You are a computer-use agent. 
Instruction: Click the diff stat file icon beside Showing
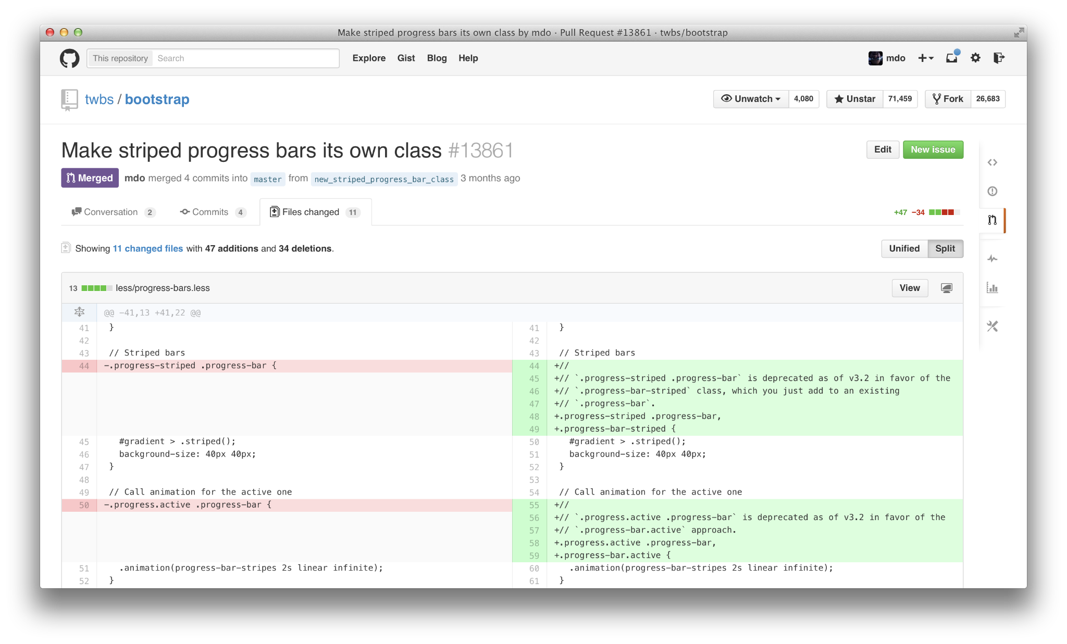click(66, 248)
